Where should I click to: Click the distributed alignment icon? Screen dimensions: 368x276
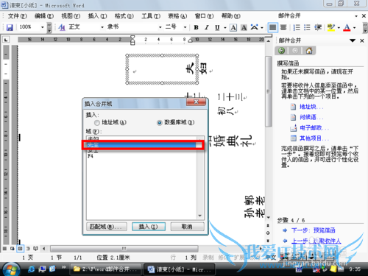(x=283, y=27)
